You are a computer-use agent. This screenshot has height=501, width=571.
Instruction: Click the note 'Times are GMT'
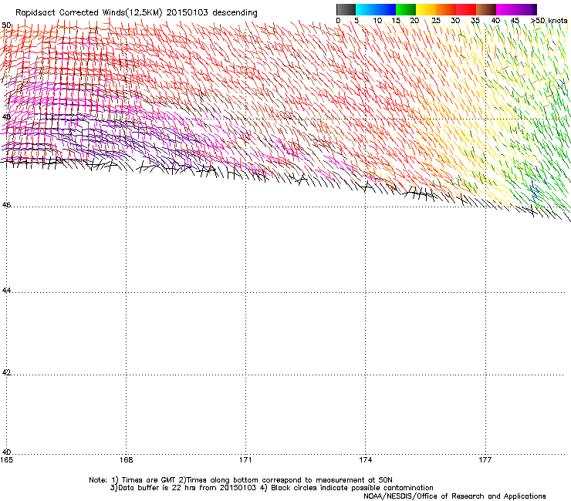(x=149, y=480)
